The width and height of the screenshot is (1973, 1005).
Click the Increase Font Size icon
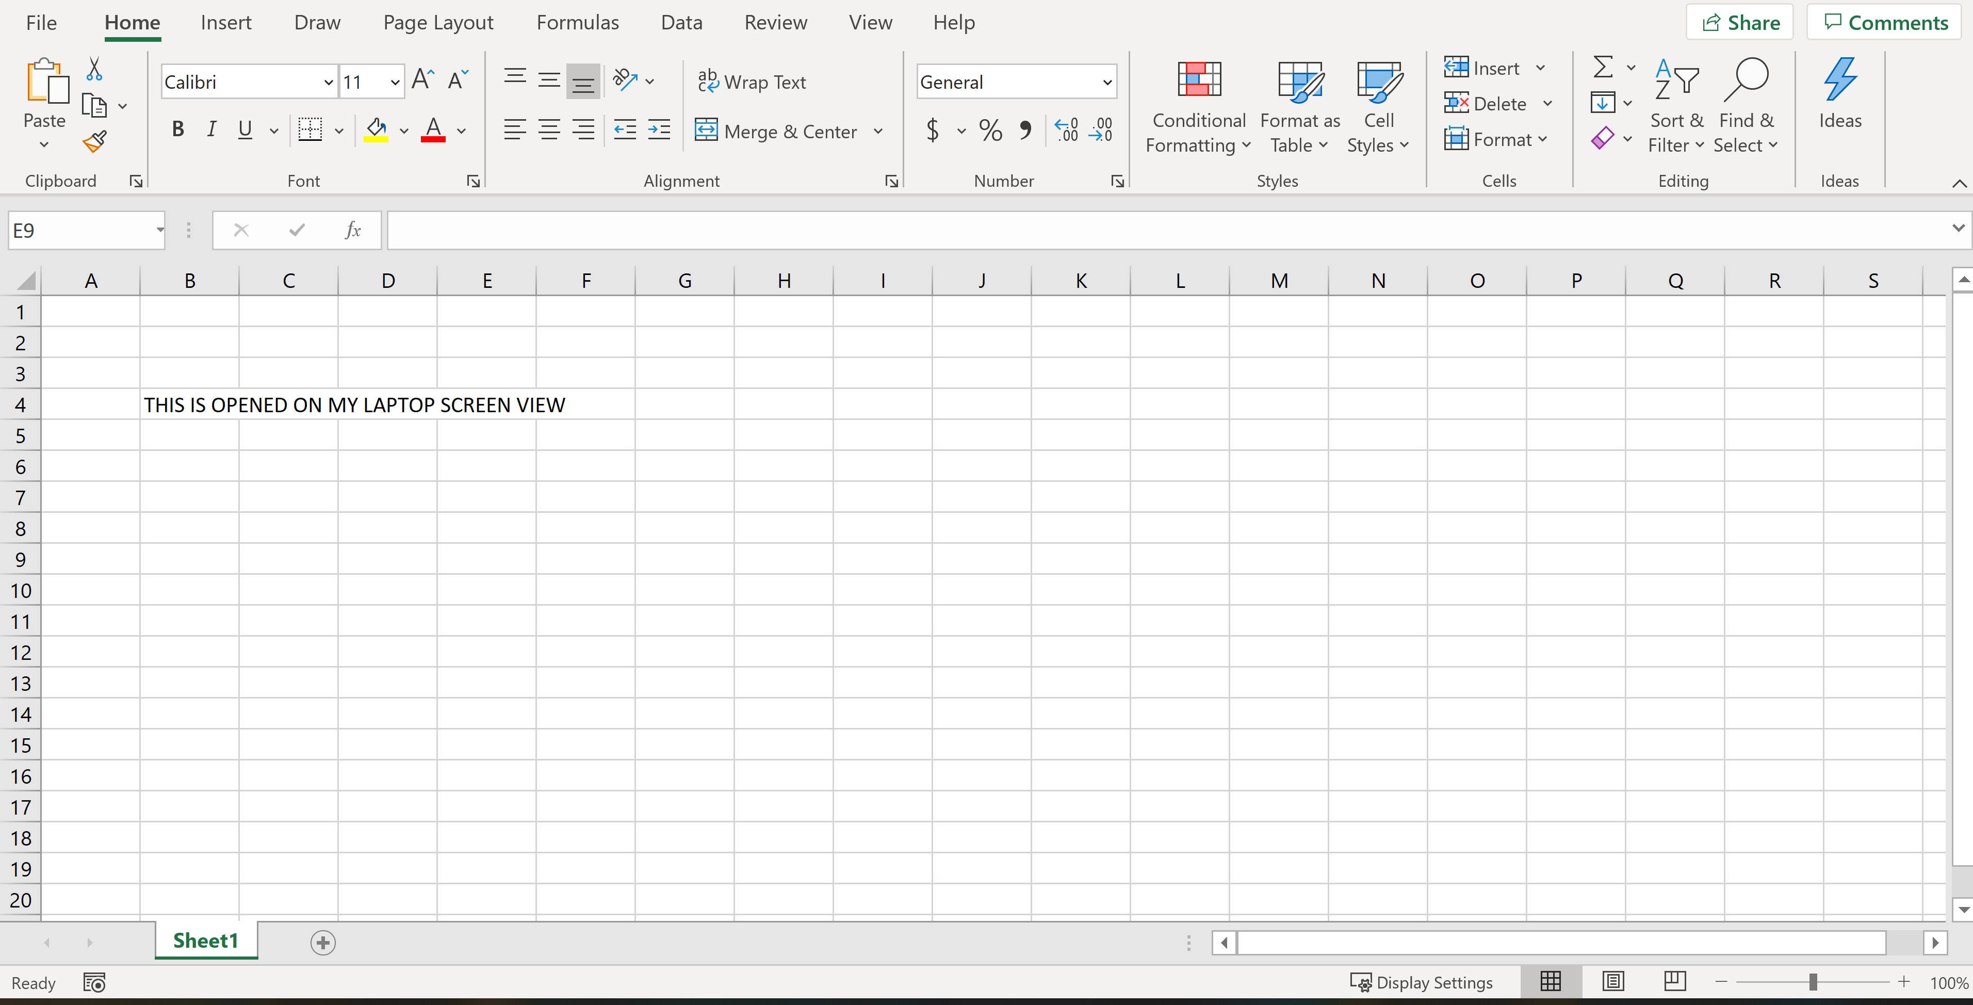[x=423, y=79]
